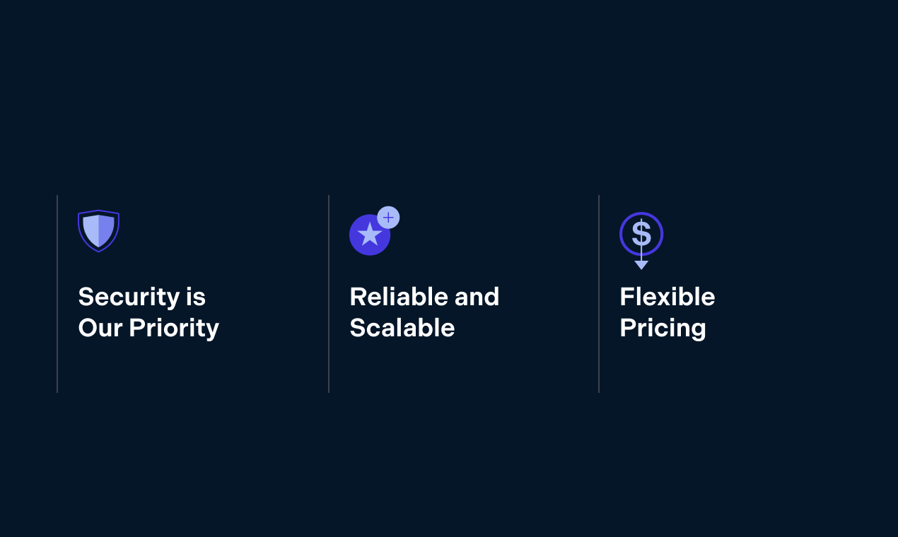898x537 pixels.
Task: Click the word "Flexible" in third card
Action: pos(667,297)
